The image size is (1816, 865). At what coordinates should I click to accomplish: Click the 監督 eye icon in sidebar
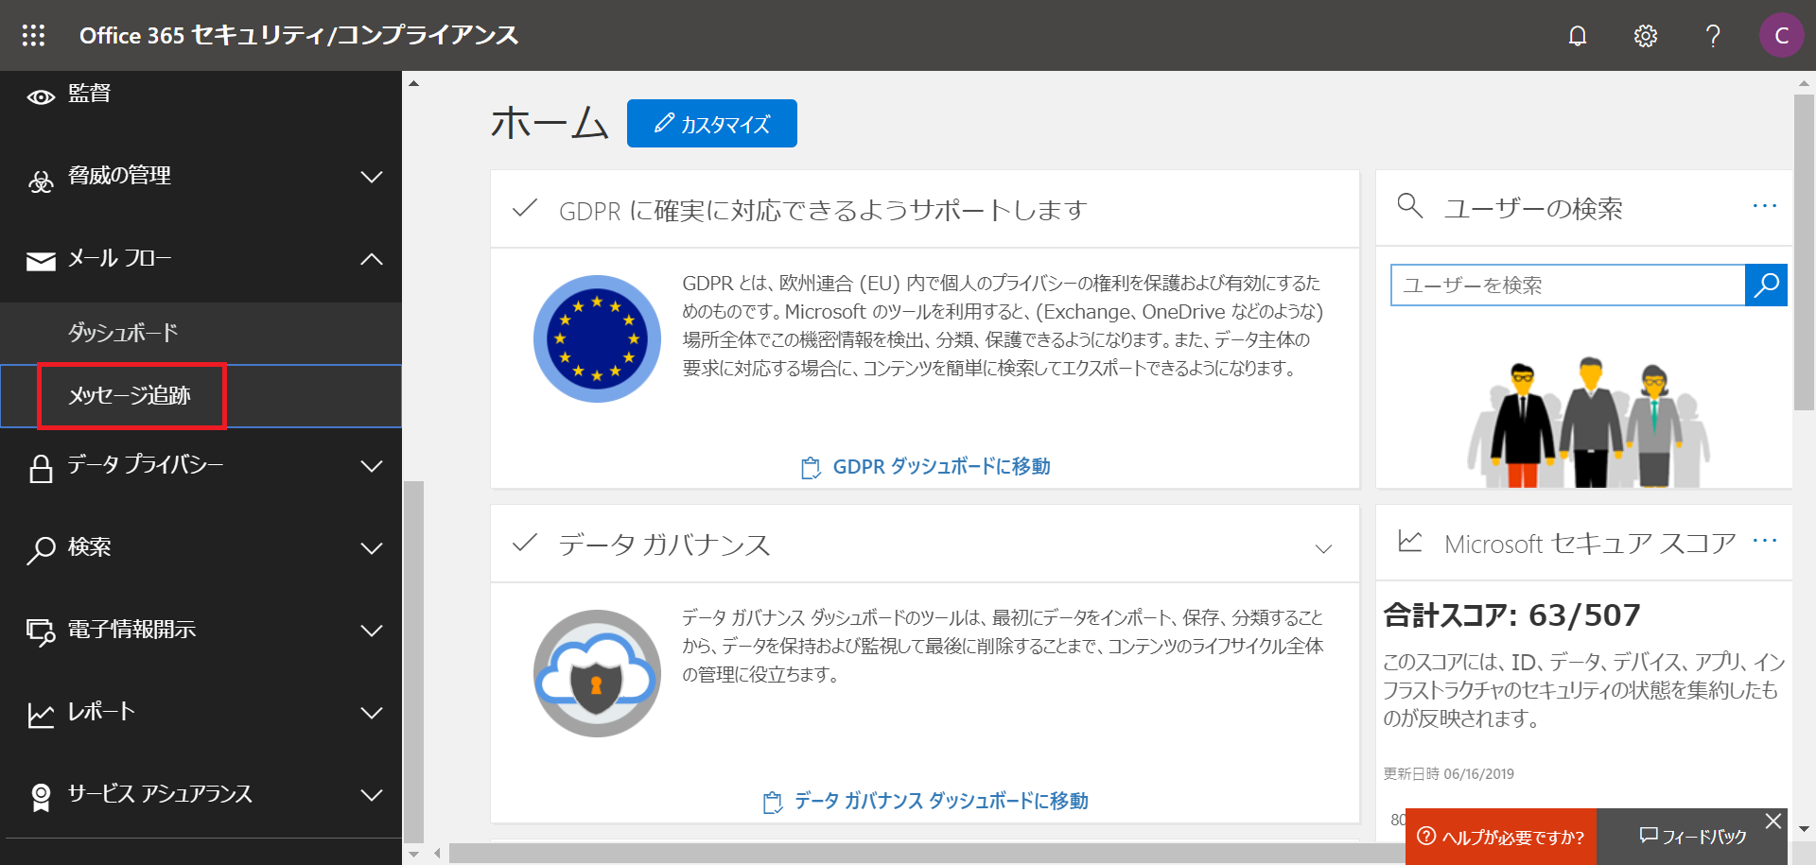tap(41, 97)
